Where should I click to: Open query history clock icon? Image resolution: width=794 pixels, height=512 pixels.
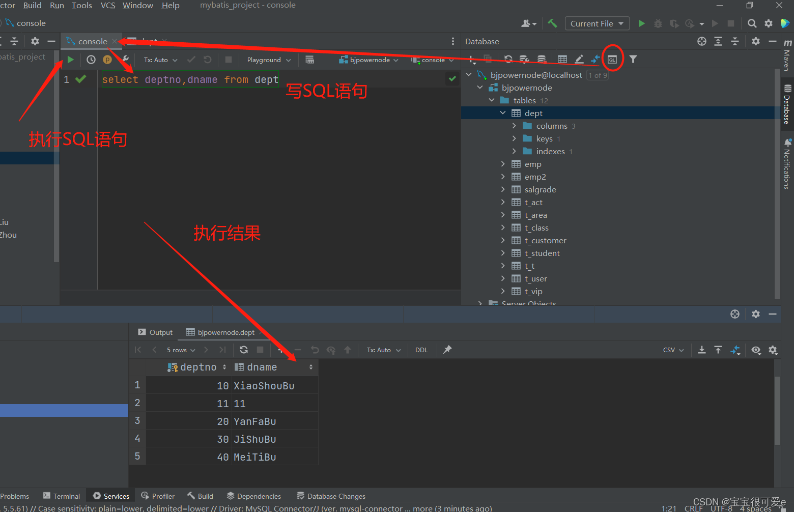(91, 60)
